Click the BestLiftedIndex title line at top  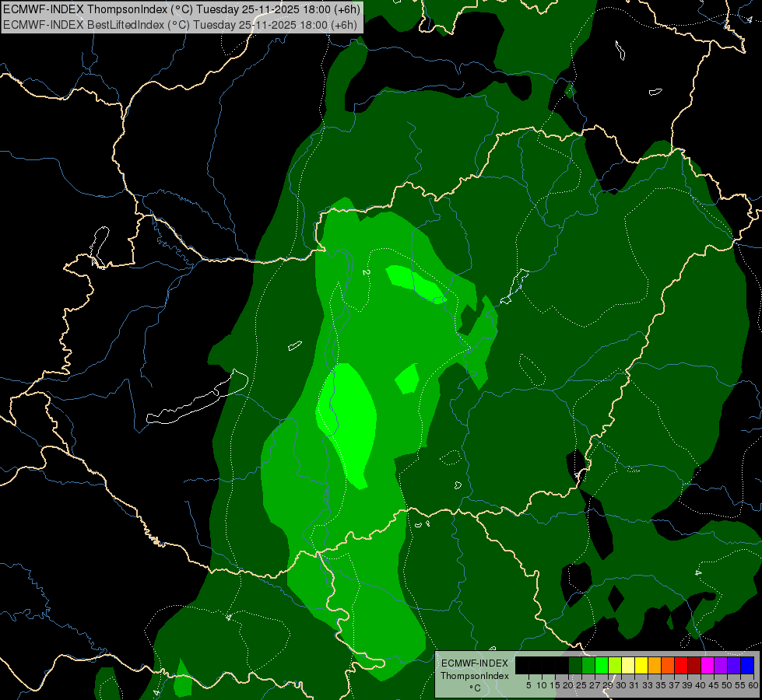tap(181, 25)
